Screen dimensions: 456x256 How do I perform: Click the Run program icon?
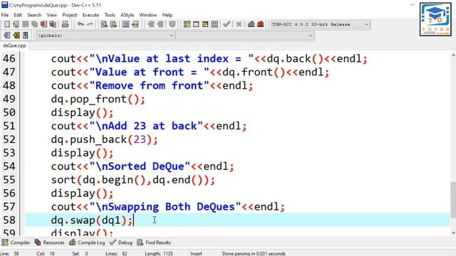tap(196, 24)
